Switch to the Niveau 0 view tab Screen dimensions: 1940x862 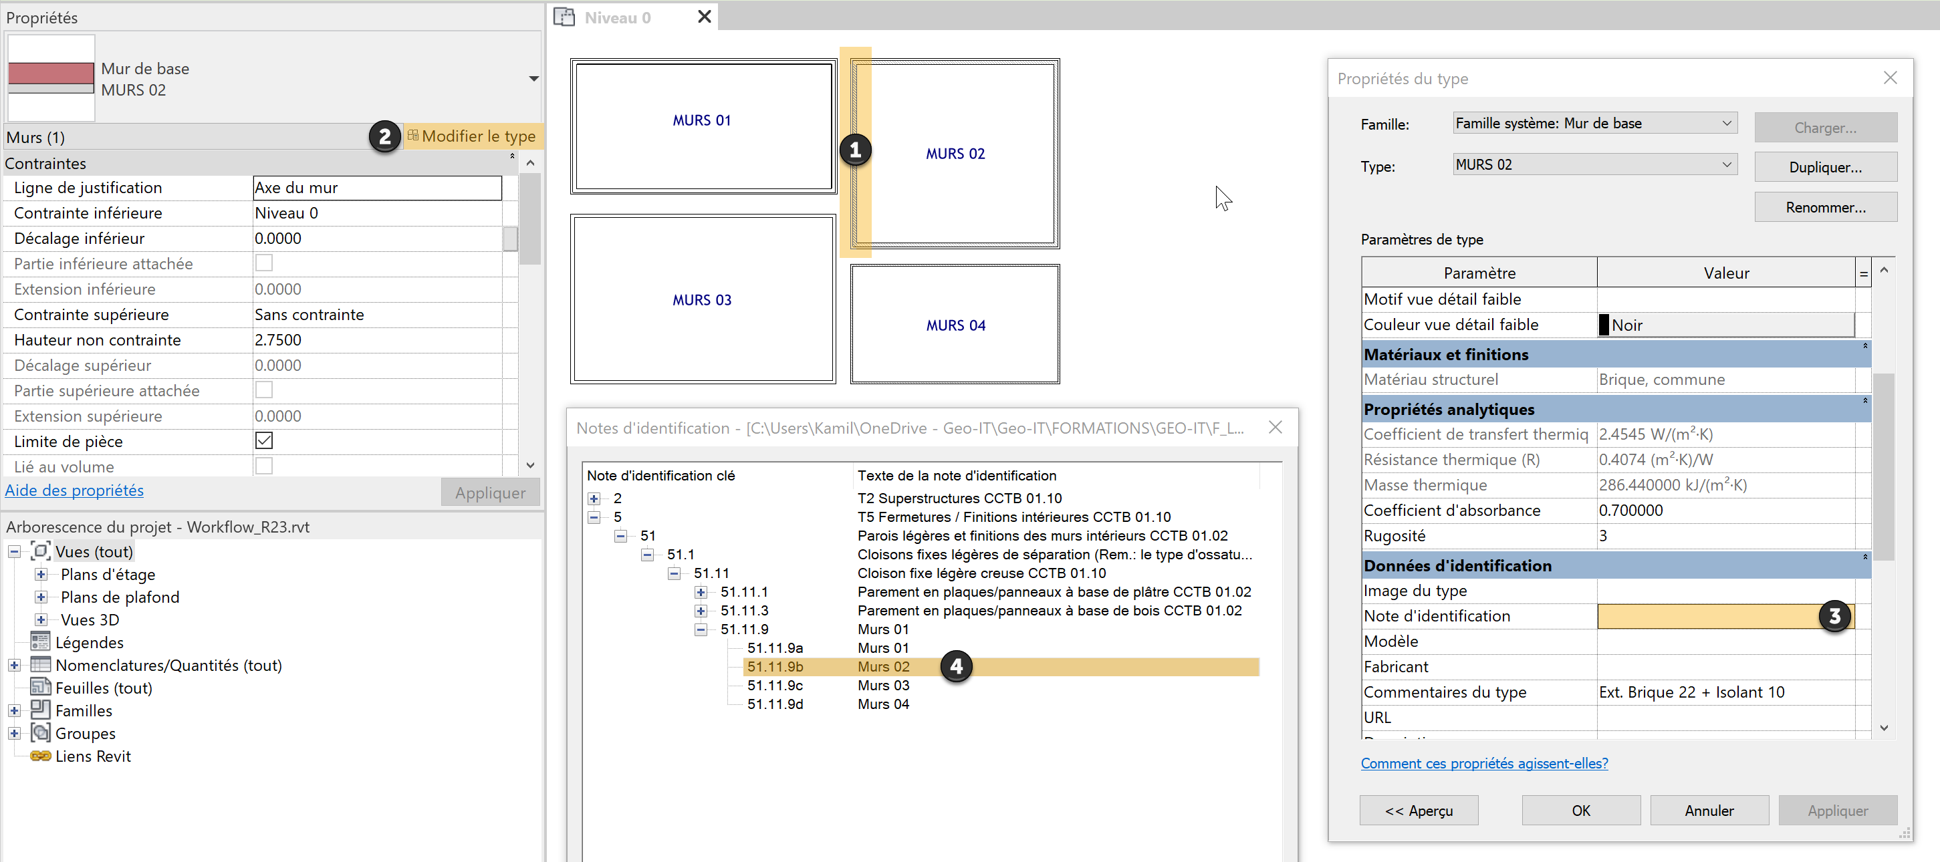[x=617, y=17]
